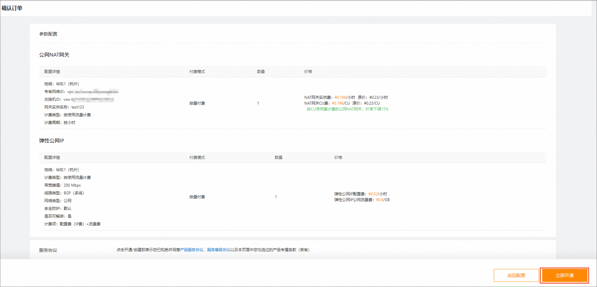Click 按量付费 in NAT gateway row
This screenshot has width=597, height=287.
pos(197,103)
